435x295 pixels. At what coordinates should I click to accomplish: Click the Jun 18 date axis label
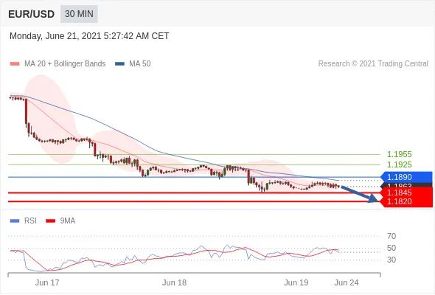pyautogui.click(x=174, y=282)
